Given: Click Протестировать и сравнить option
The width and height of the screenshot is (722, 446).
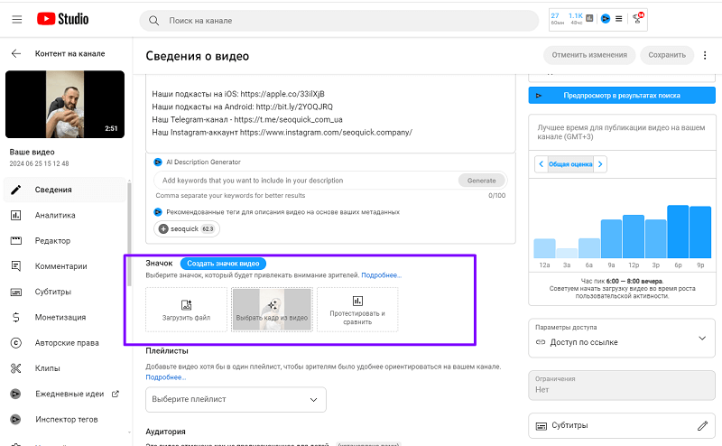Looking at the screenshot, I should pos(357,310).
